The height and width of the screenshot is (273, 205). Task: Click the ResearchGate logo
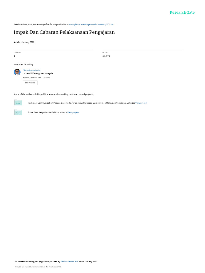click(182, 13)
